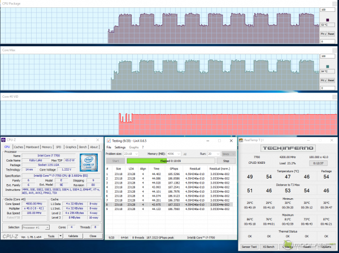Screen dimensions: 339x253
Task: Open the ? help menu in LinX
Action: pos(143,147)
